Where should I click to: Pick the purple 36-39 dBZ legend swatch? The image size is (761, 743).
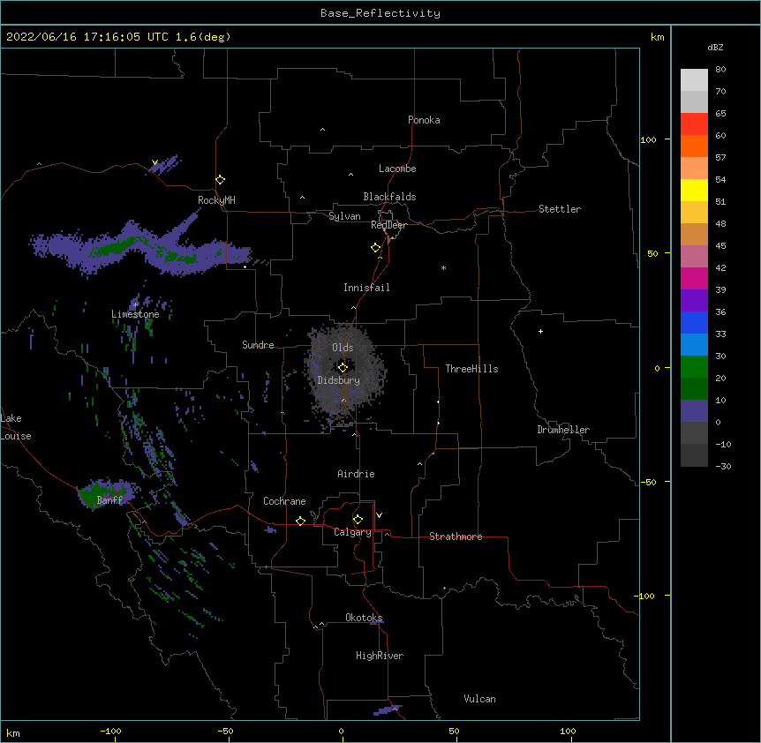[694, 301]
